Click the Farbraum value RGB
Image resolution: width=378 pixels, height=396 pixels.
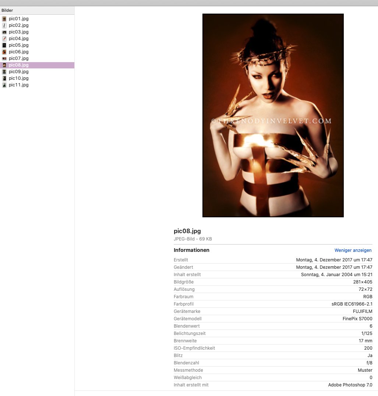[x=368, y=296]
